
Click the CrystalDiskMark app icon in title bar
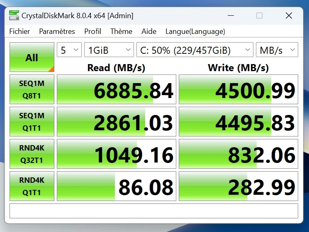14,15
